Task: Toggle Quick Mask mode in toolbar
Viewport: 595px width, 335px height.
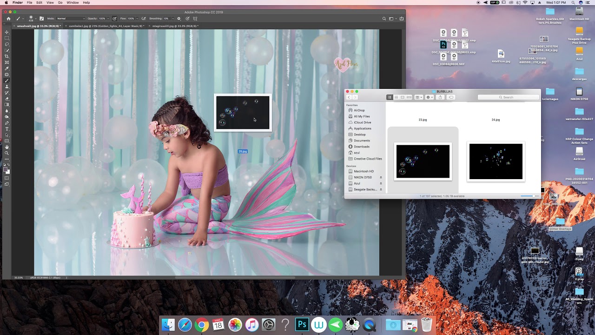Action: pyautogui.click(x=7, y=178)
